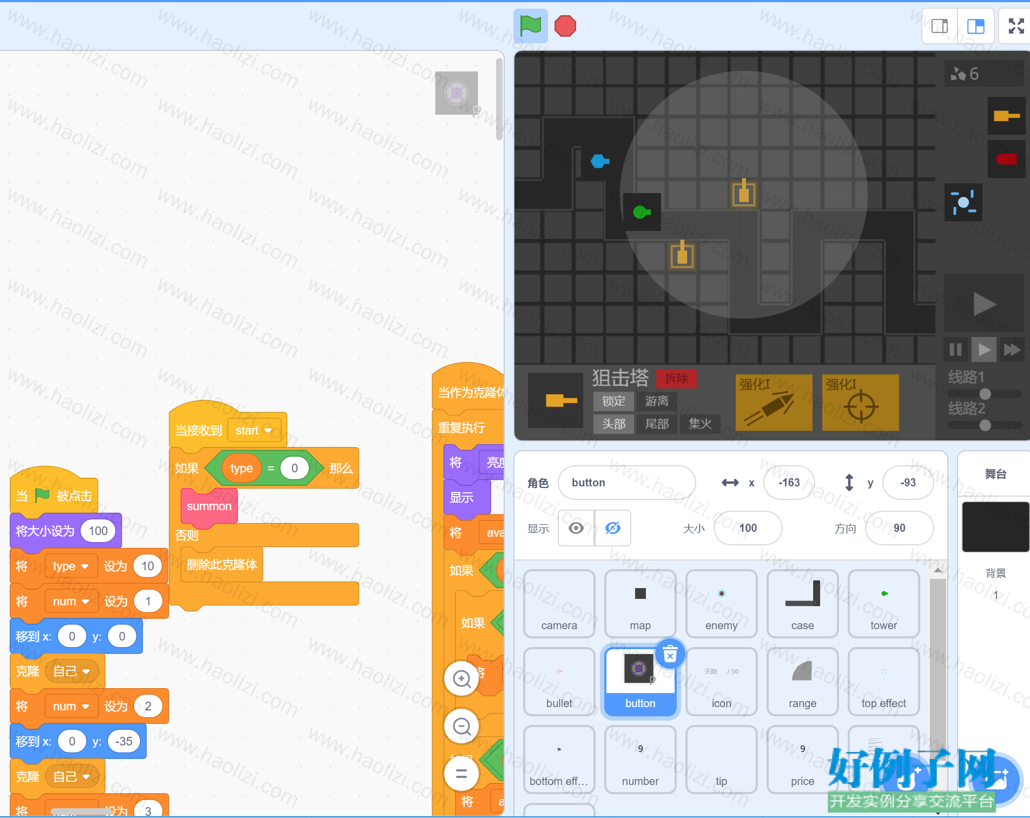Select the top effect sprite
The image size is (1030, 818).
click(x=884, y=682)
